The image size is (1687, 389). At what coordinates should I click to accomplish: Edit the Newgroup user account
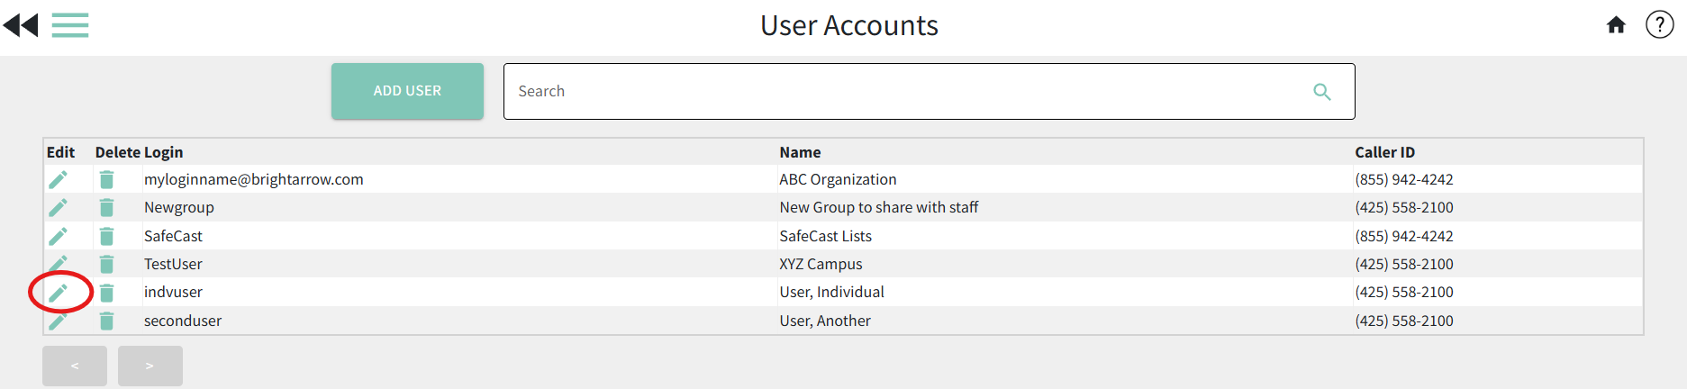coord(59,208)
